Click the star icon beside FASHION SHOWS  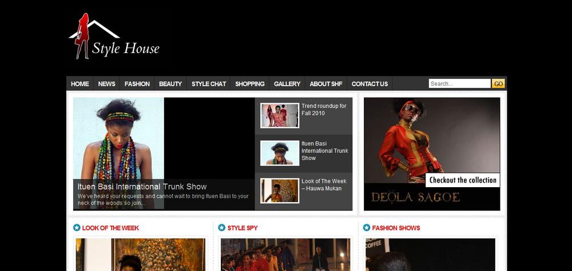click(x=366, y=228)
